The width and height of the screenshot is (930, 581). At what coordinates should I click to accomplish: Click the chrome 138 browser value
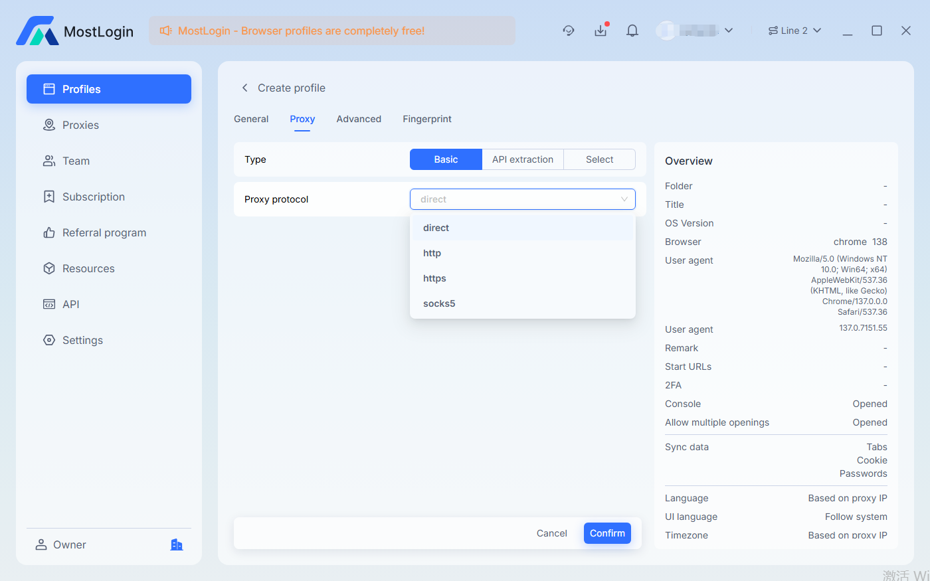point(860,242)
